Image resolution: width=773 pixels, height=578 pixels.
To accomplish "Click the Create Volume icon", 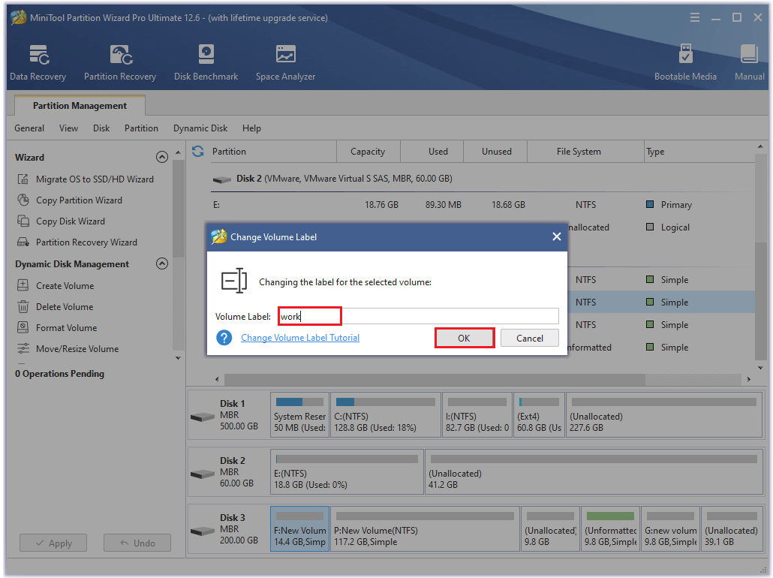I will (x=23, y=285).
